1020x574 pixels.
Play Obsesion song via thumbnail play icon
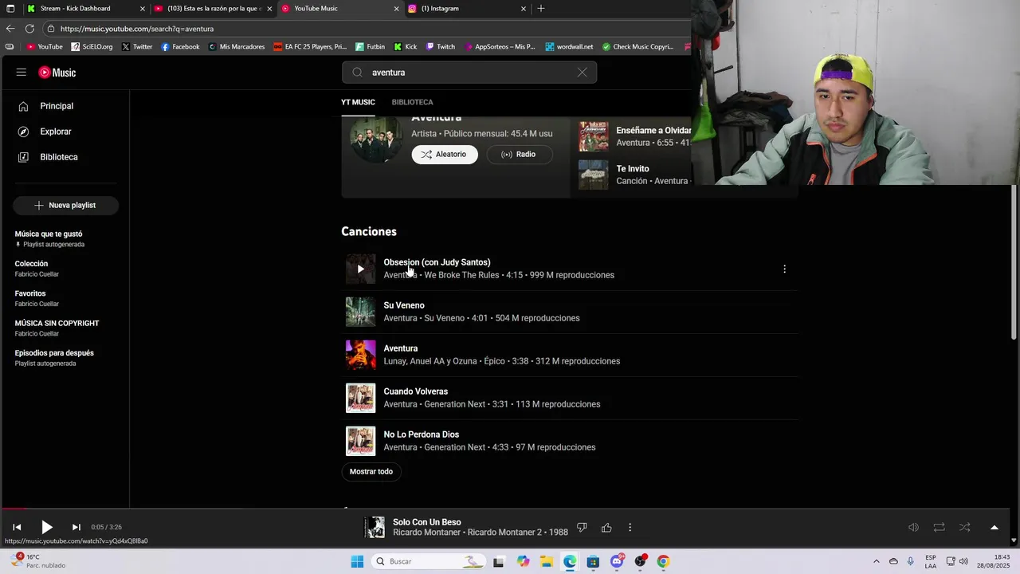[x=360, y=269]
